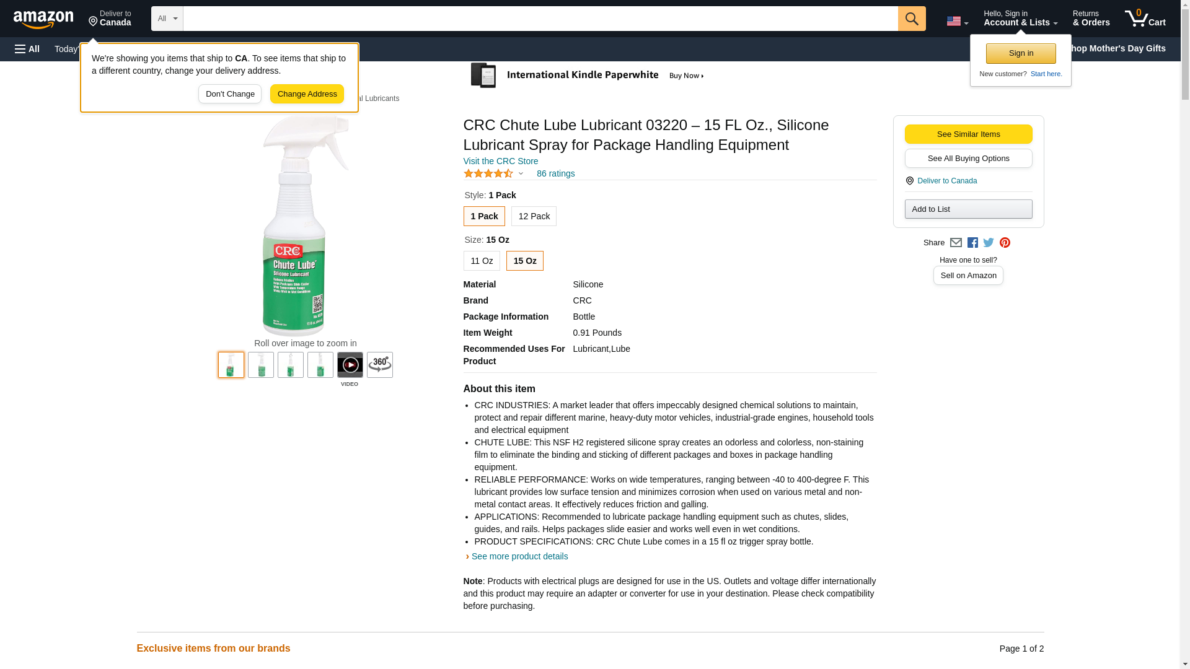The width and height of the screenshot is (1190, 669).
Task: Select the 12 Pack style option
Action: pos(534,216)
